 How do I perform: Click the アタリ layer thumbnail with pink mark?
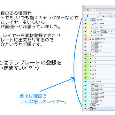tap(96, 101)
